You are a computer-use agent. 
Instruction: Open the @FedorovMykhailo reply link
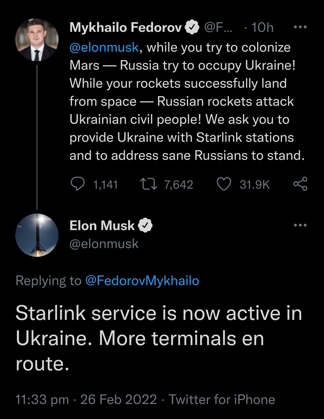[142, 281]
